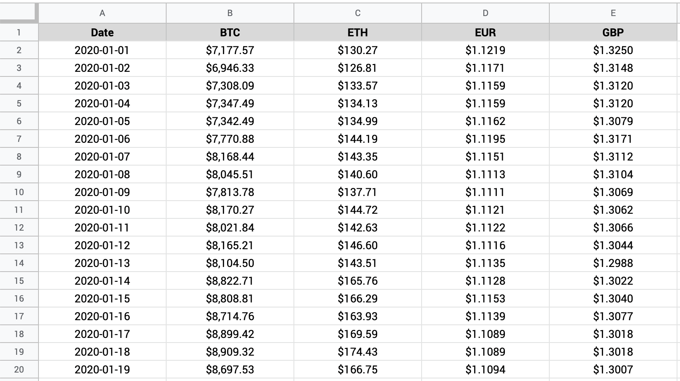Viewport: 680px width, 381px height.
Task: Click BTC price $8,822.71
Action: pos(230,281)
